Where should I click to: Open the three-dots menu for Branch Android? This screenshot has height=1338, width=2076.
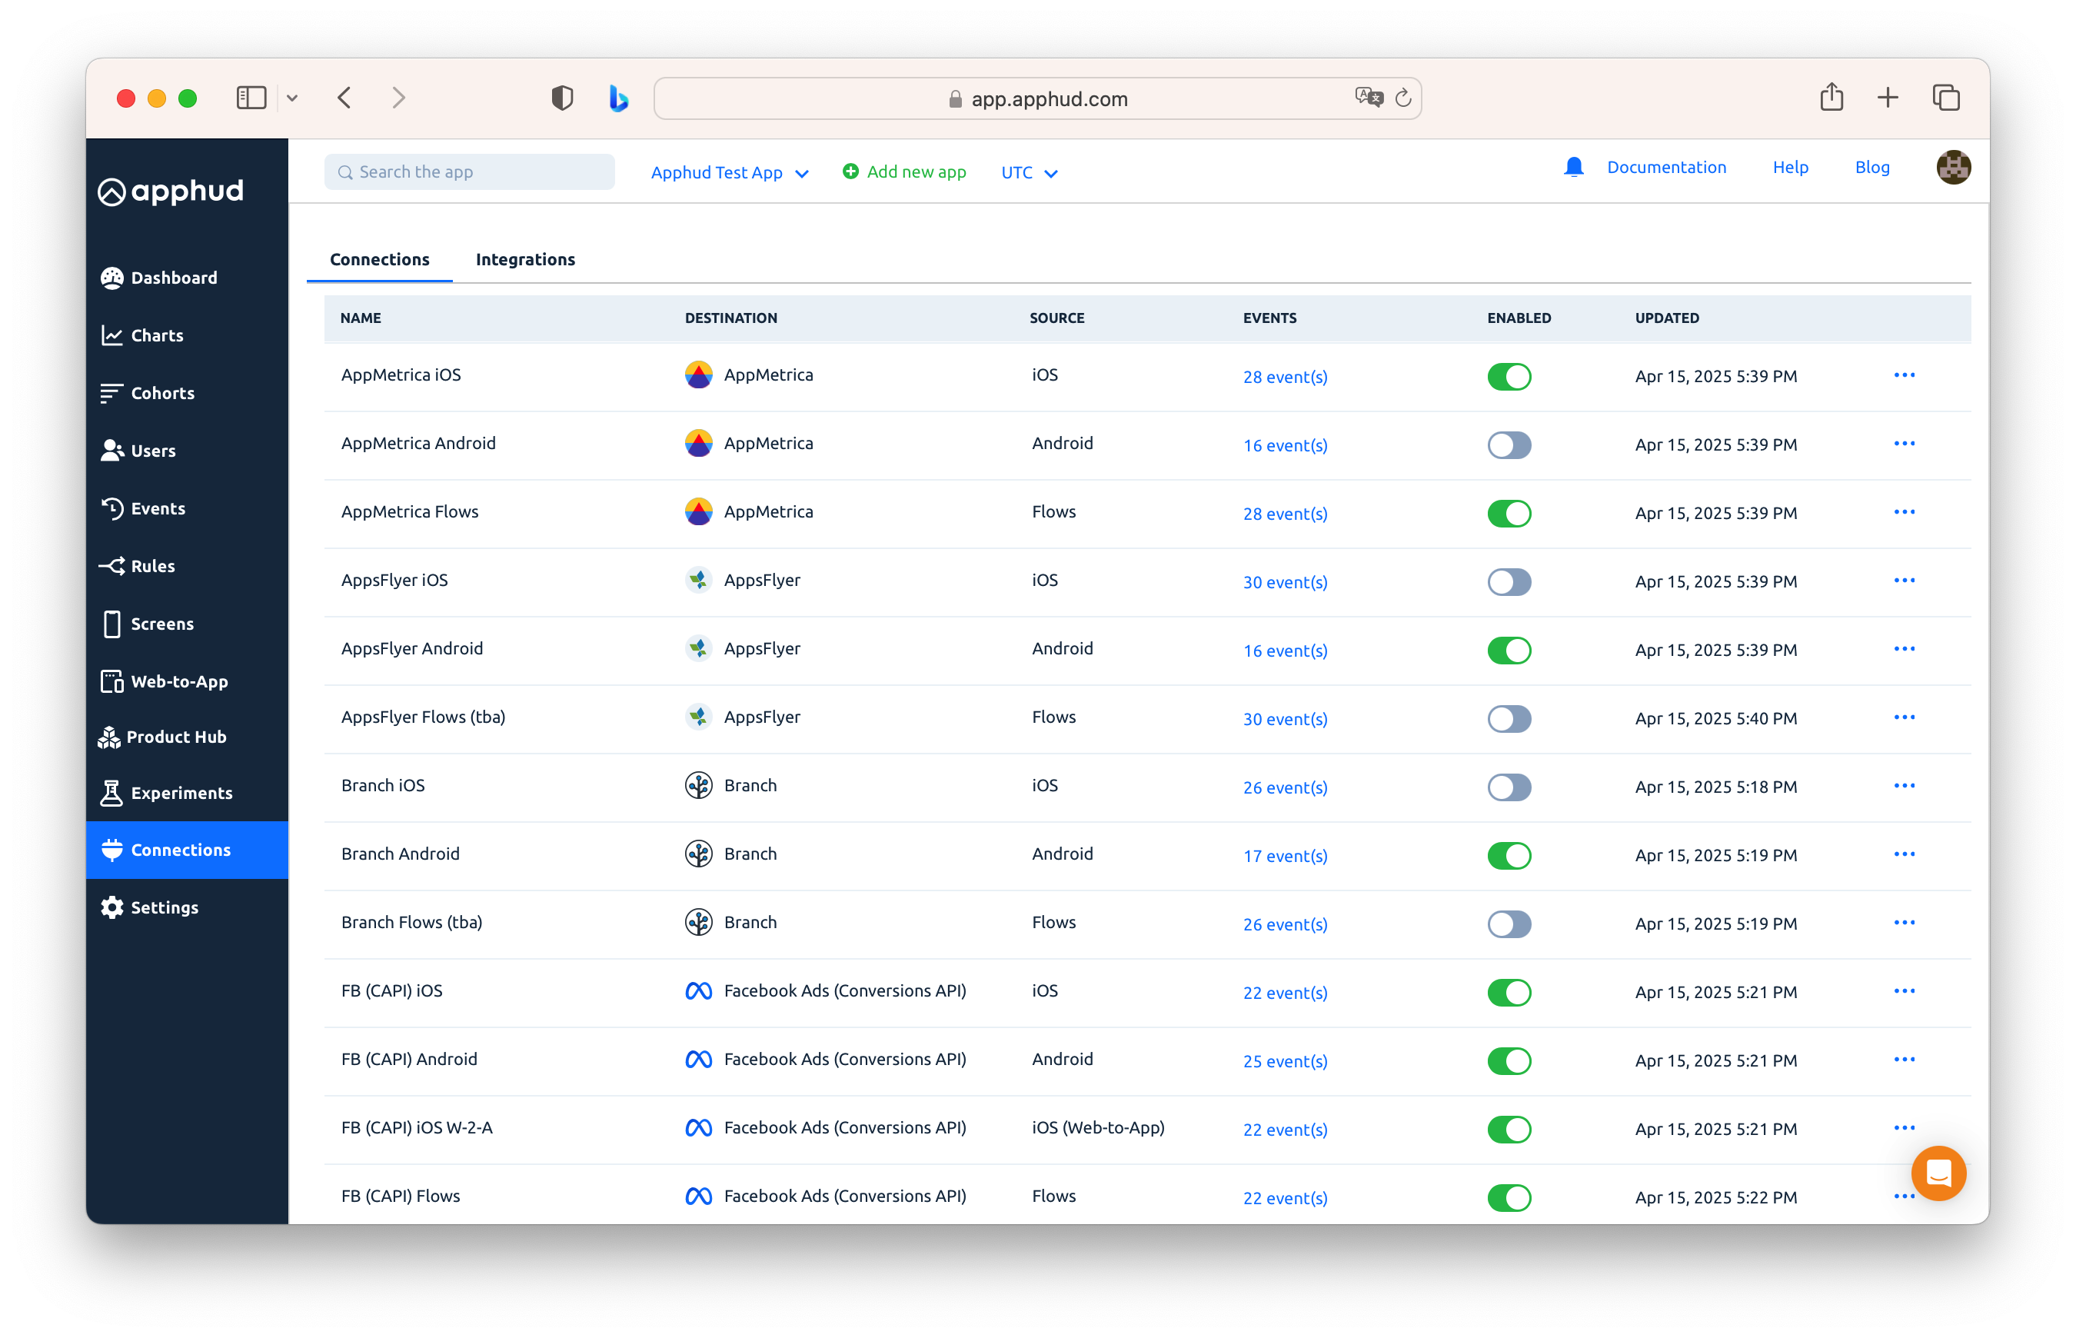click(x=1903, y=854)
